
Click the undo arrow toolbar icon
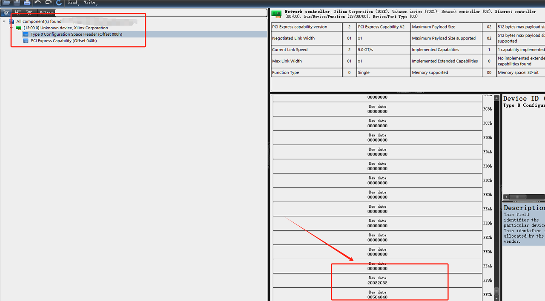point(38,3)
